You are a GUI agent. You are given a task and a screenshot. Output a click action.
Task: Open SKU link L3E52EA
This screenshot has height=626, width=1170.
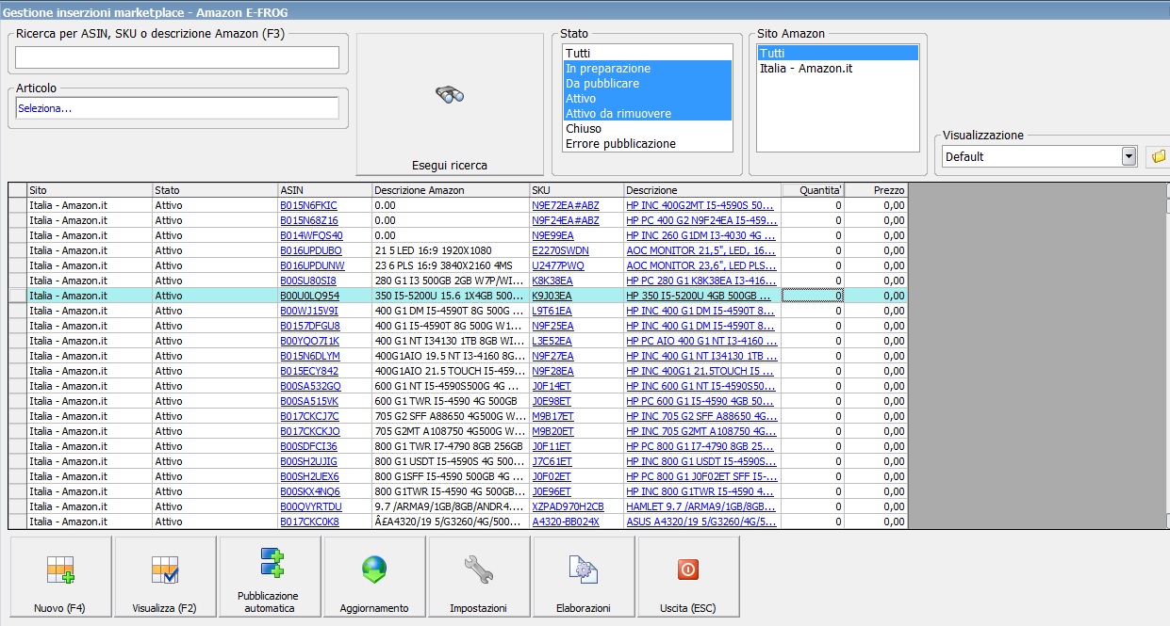point(552,341)
